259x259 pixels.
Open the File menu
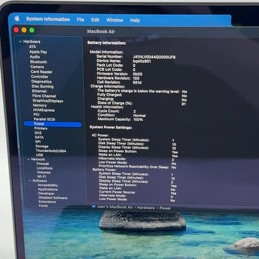[x=80, y=20]
